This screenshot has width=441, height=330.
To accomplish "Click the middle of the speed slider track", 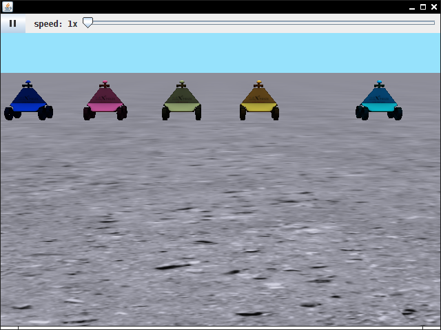I will click(x=259, y=23).
